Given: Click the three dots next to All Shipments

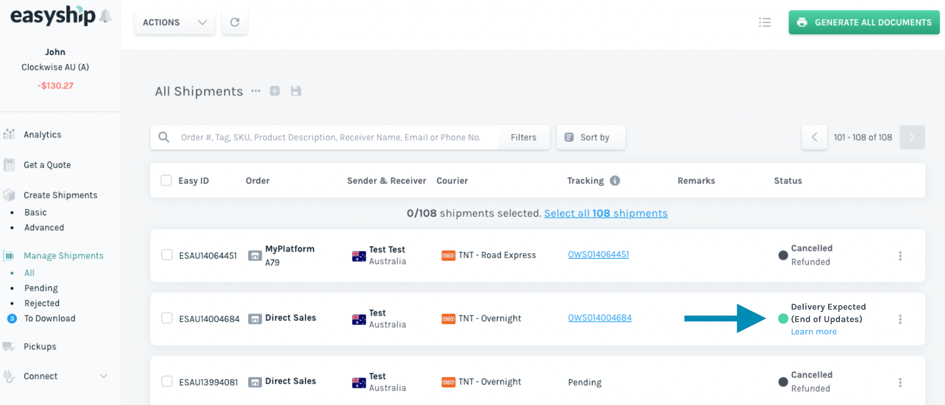Looking at the screenshot, I should click(256, 91).
